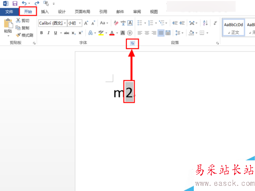This screenshot has height=191, width=255.
Task: Toggle bold formatting
Action: point(41,33)
